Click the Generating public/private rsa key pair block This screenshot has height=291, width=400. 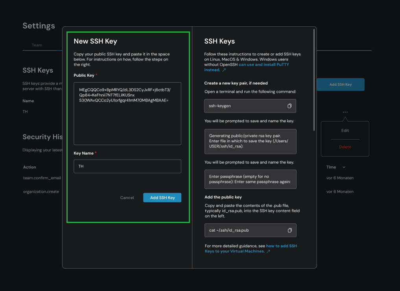click(x=250, y=141)
